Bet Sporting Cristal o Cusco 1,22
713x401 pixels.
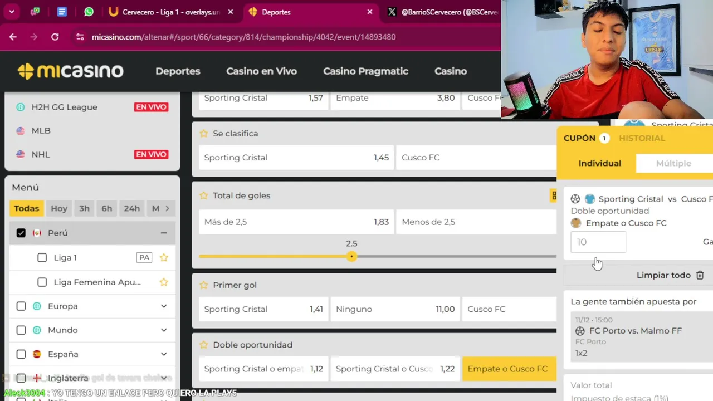pyautogui.click(x=395, y=369)
